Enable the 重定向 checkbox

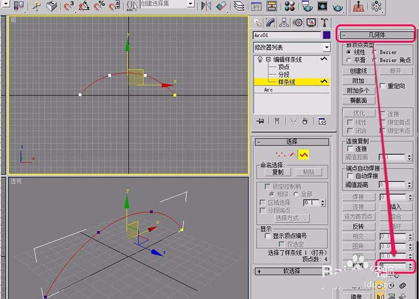click(x=383, y=86)
